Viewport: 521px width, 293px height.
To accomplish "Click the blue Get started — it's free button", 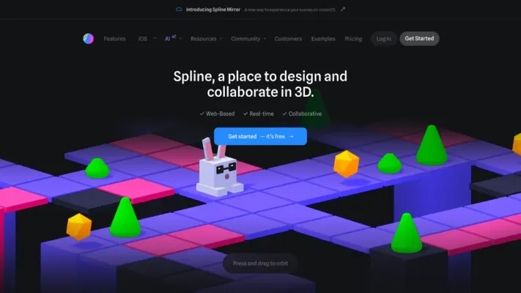I will pyautogui.click(x=260, y=136).
